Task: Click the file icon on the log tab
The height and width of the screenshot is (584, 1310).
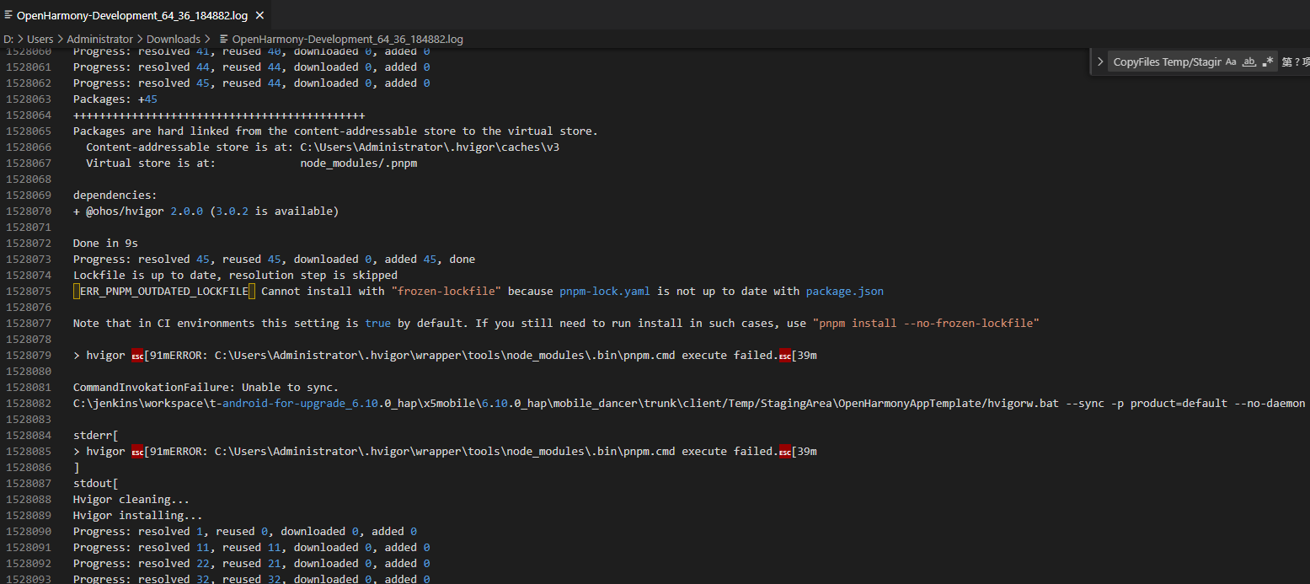Action: 9,15
